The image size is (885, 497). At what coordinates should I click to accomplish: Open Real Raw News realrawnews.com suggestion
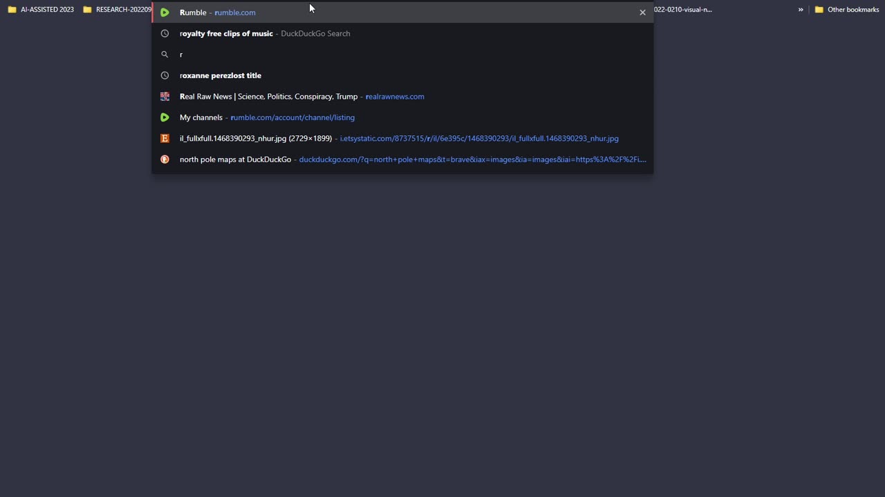pyautogui.click(x=402, y=97)
